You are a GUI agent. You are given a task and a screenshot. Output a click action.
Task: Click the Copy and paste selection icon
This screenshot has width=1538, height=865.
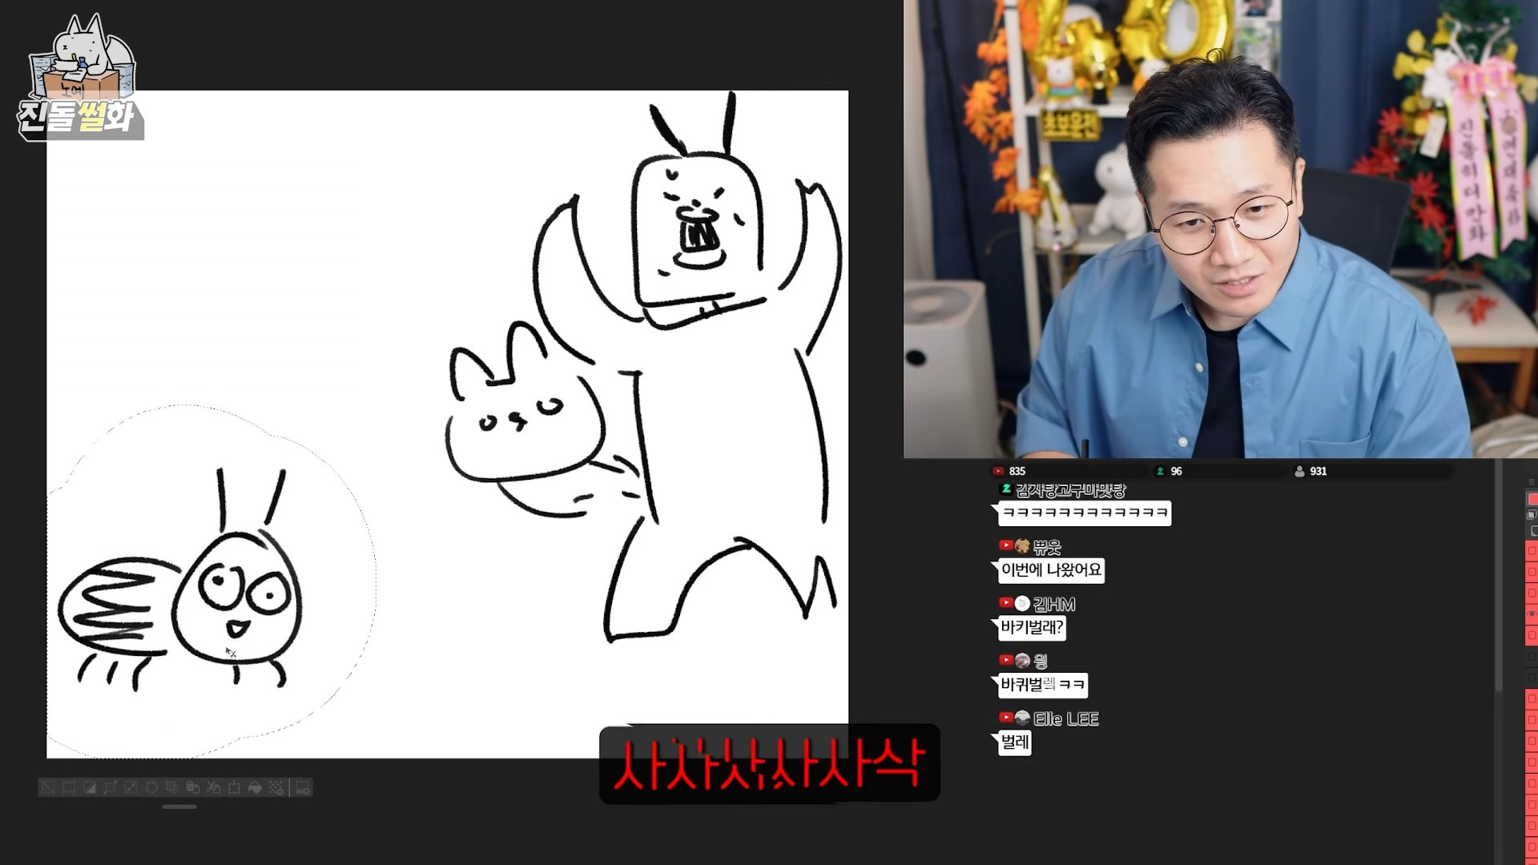193,787
